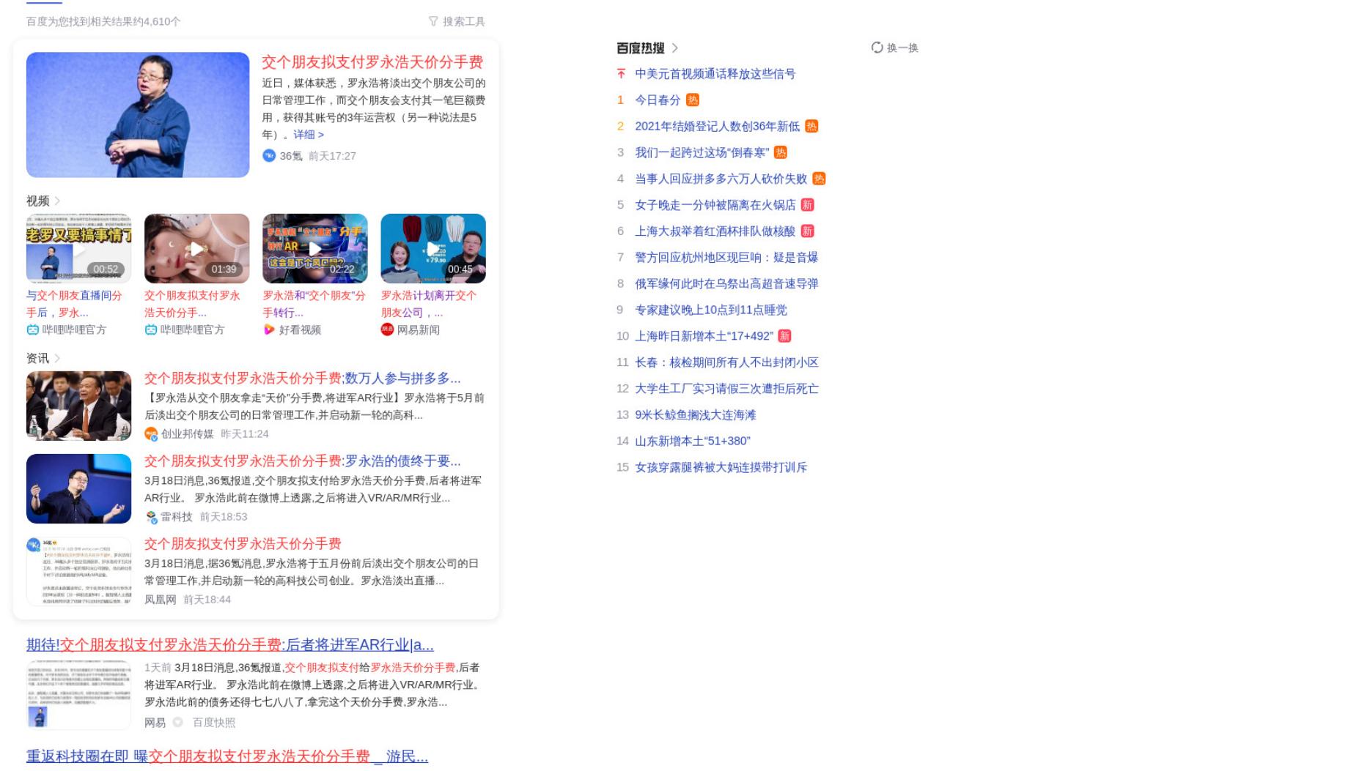Click the 36氪 source logo icon
Screen dimensions: 1362x771
(269, 156)
